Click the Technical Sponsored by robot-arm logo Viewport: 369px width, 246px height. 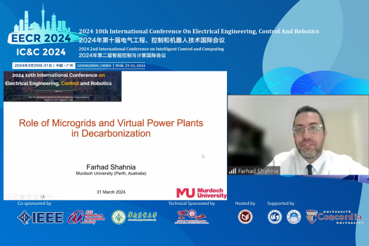(x=191, y=217)
